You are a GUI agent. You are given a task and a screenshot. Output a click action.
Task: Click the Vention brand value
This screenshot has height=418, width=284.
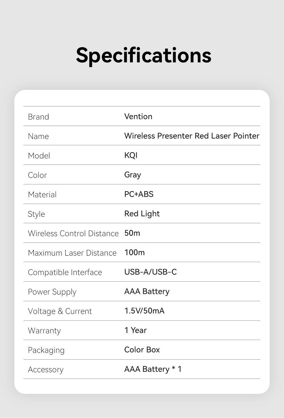point(138,117)
